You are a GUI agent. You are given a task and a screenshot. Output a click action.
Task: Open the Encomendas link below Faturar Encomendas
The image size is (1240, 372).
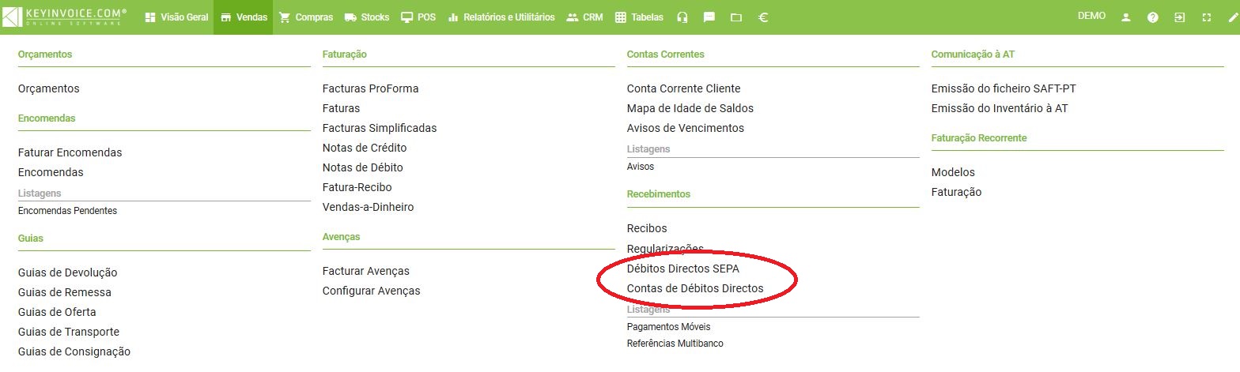(x=51, y=172)
